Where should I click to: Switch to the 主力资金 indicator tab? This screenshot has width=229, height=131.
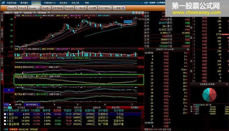(21, 108)
